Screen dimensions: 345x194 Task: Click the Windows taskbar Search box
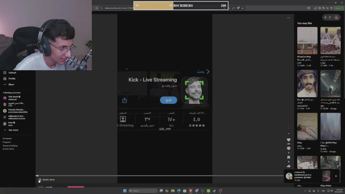pyautogui.click(x=143, y=191)
